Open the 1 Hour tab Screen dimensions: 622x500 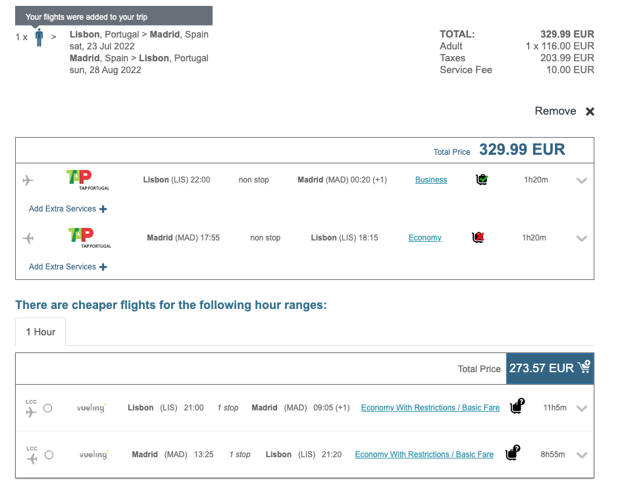pyautogui.click(x=41, y=332)
